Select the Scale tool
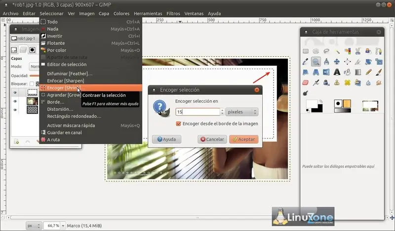The image size is (395, 231). pos(379,62)
